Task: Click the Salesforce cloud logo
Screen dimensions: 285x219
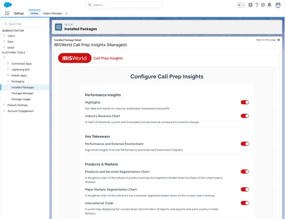Action: (7, 5)
